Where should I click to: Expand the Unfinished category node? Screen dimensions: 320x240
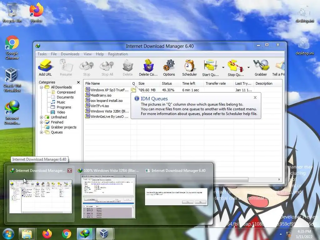click(x=42, y=117)
